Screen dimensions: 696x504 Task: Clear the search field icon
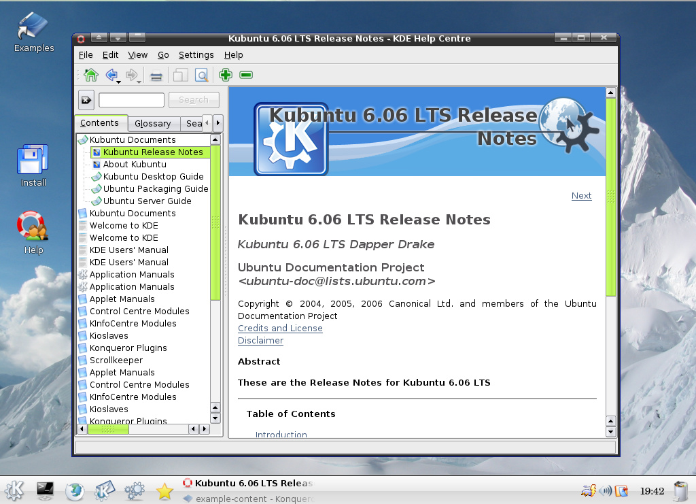click(86, 100)
